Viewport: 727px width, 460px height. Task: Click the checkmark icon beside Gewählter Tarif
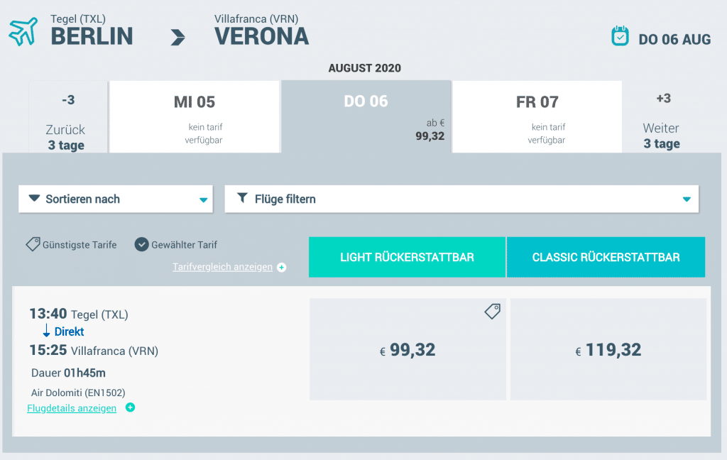click(x=142, y=244)
